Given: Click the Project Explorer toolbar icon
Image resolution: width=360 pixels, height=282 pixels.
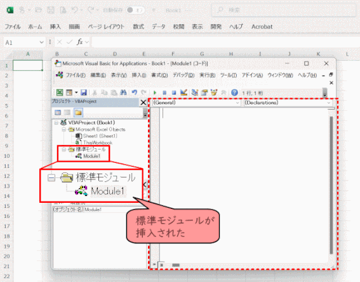Looking at the screenshot, I should click(x=195, y=93).
